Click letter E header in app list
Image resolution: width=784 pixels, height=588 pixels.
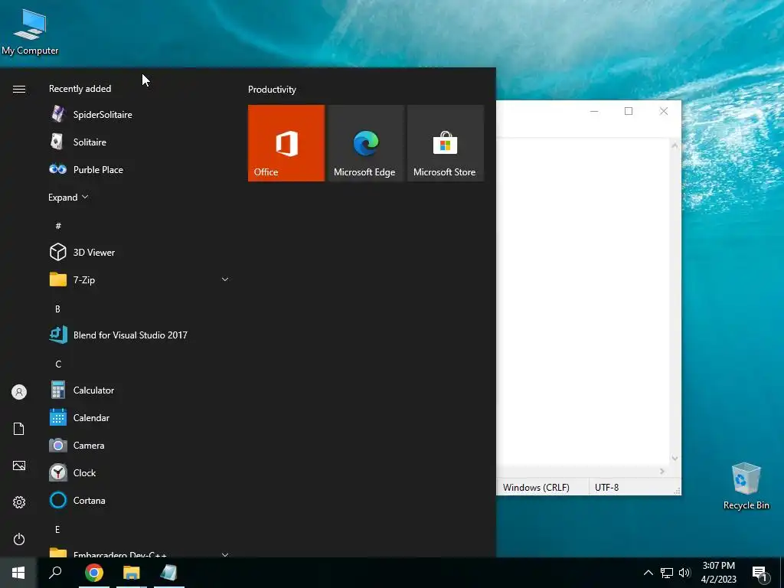coord(57,529)
